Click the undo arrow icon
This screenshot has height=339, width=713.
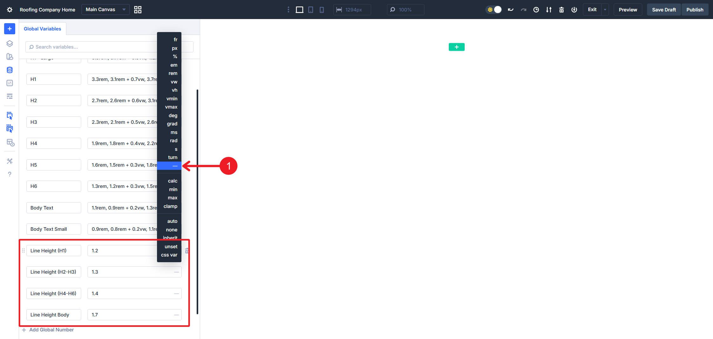(511, 10)
